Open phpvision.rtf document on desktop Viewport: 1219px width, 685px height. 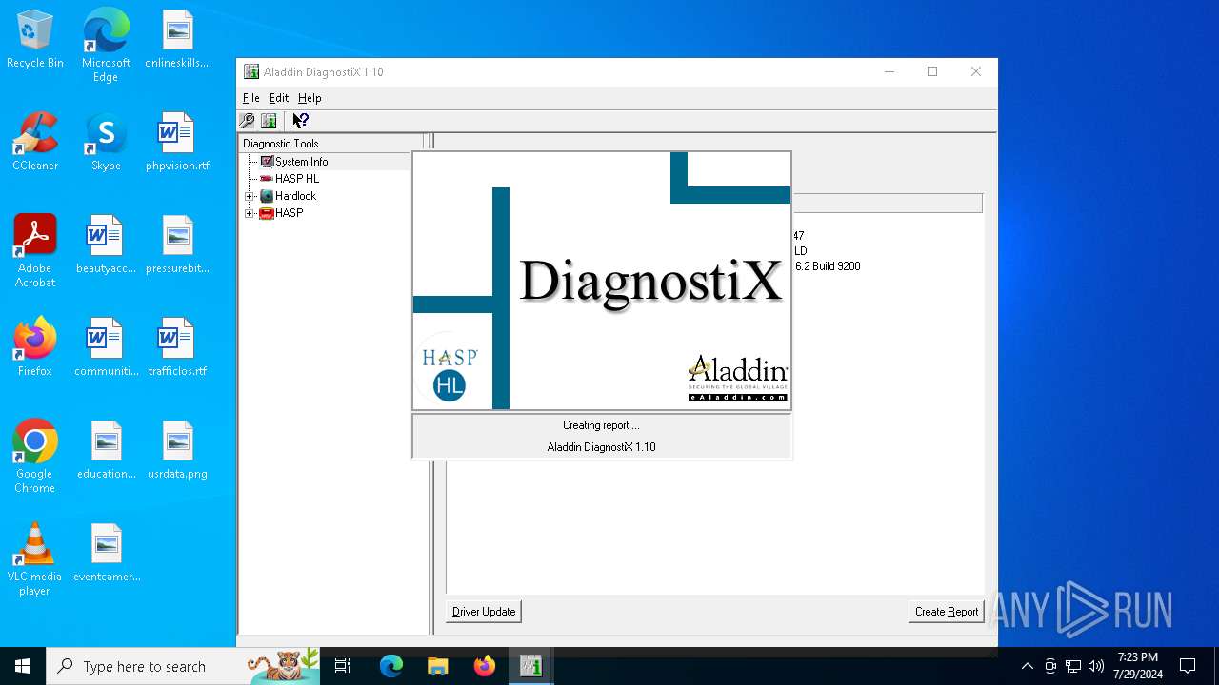point(178,143)
